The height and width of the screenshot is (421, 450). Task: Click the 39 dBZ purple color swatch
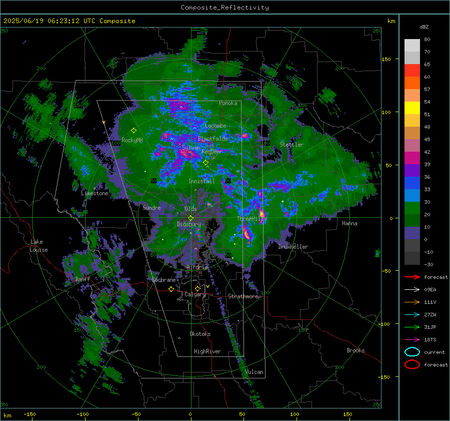(412, 170)
